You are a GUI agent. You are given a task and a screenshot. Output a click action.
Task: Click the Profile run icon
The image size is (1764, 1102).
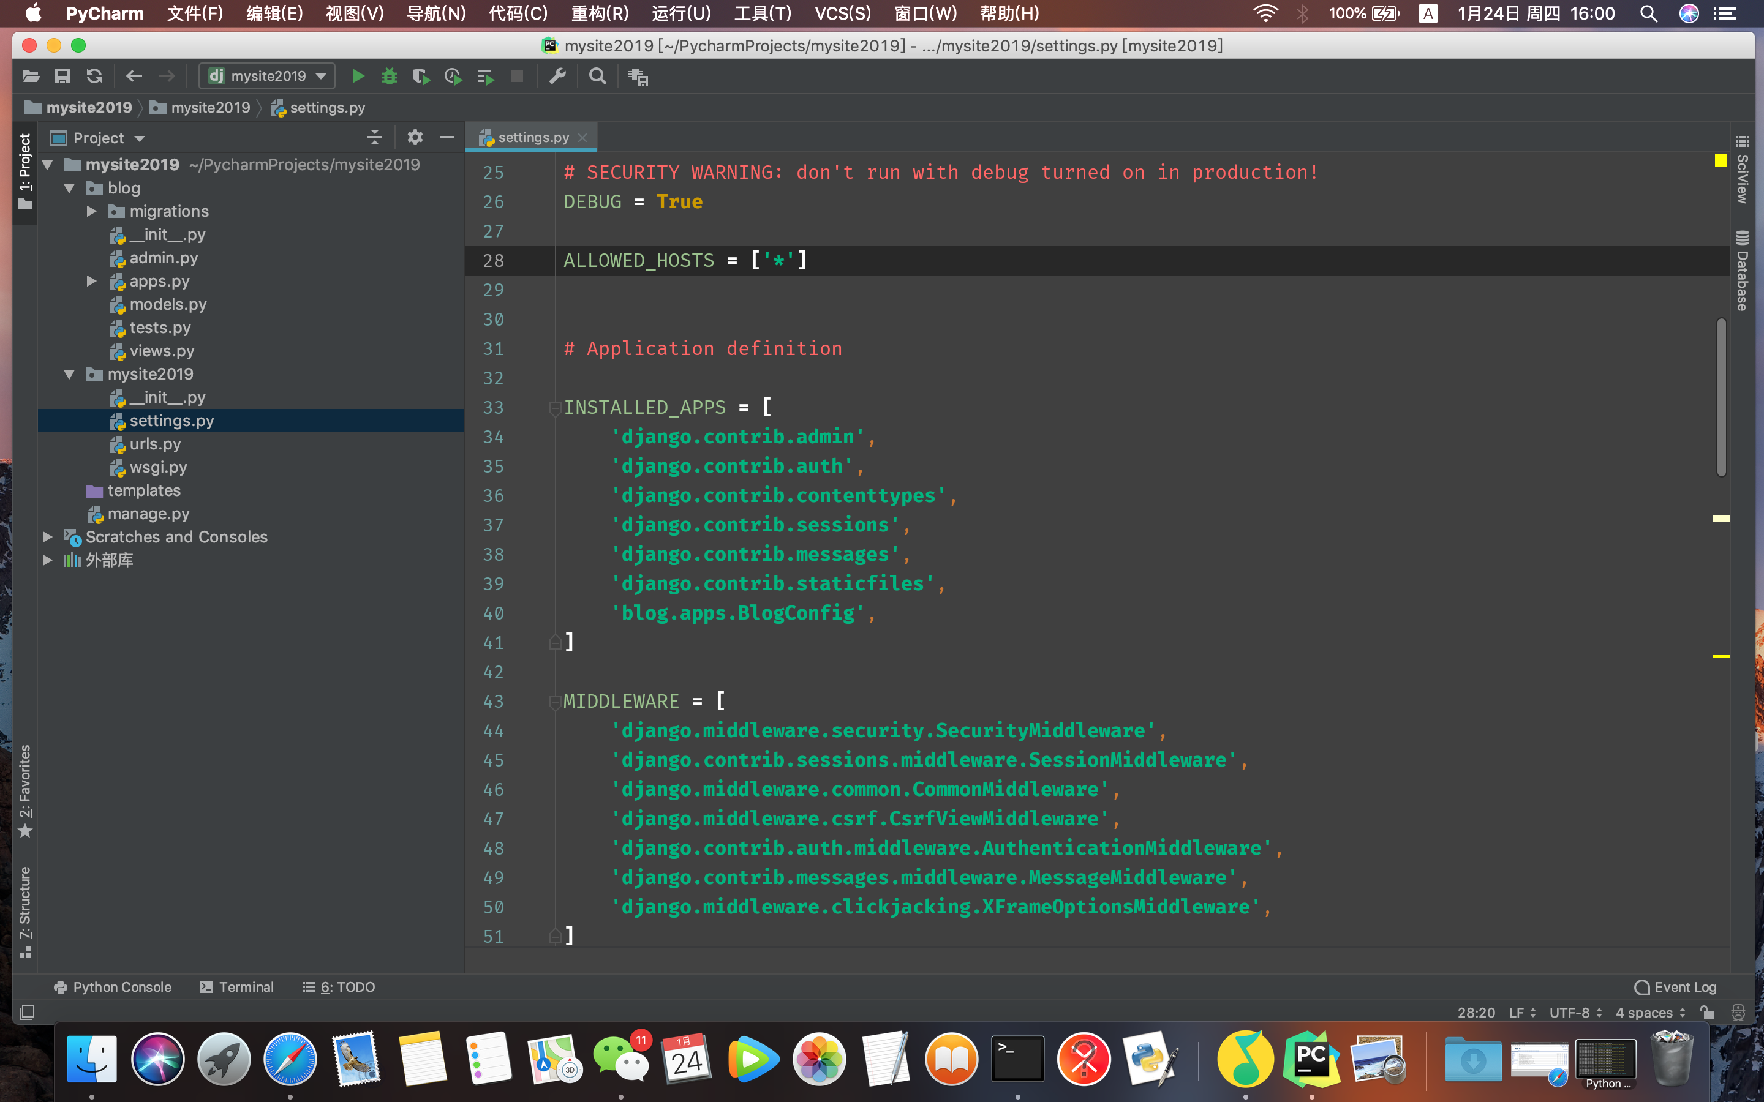[453, 76]
